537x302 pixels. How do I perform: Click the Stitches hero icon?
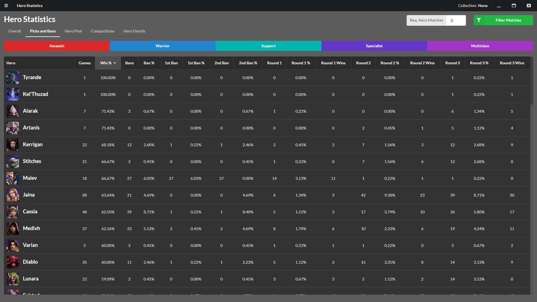click(x=13, y=162)
